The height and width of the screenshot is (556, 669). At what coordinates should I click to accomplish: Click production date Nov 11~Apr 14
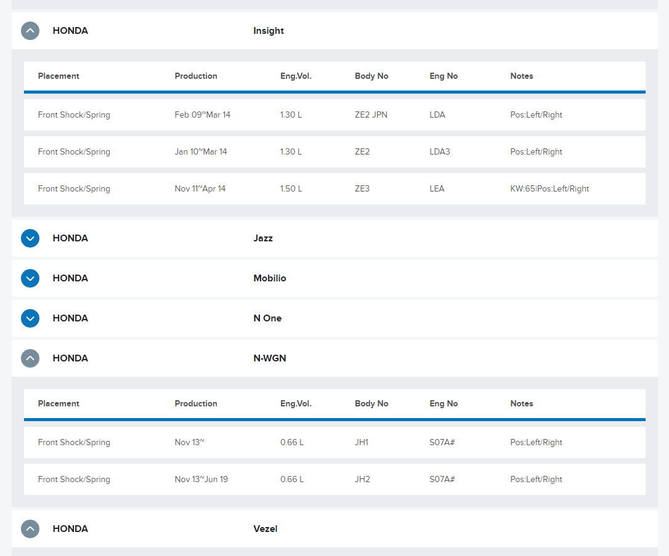click(200, 189)
